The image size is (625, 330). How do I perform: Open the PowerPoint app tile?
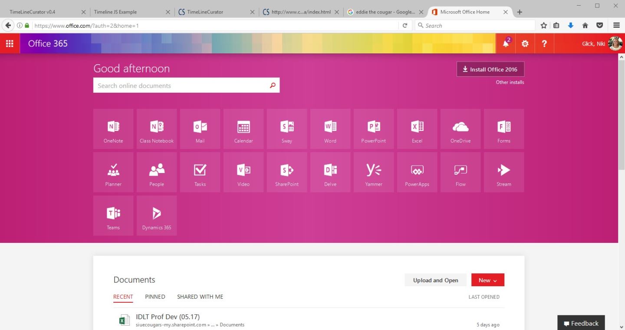374,129
